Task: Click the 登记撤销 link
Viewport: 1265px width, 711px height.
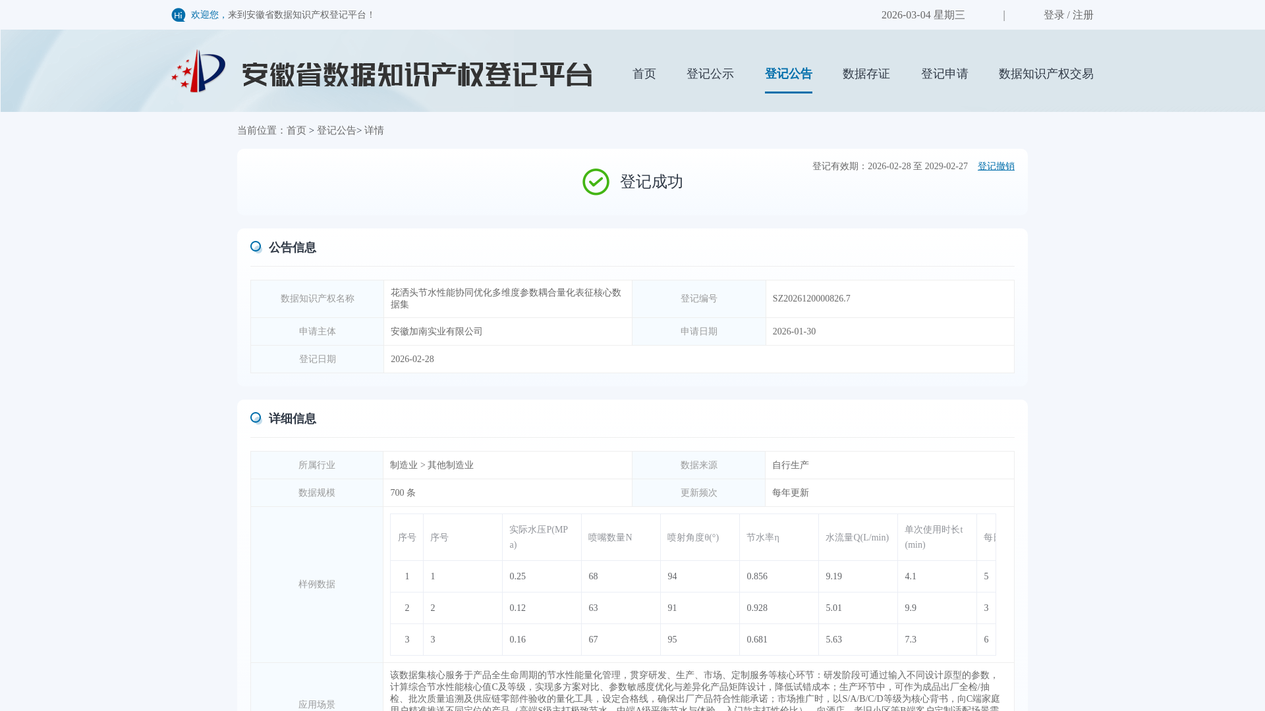Action: tap(996, 167)
